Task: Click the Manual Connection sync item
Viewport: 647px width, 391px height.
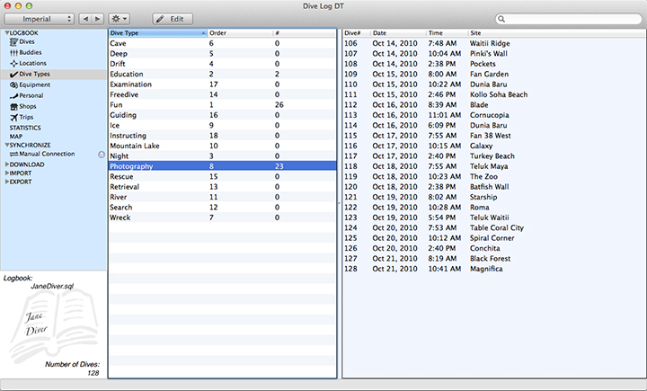Action: (47, 154)
